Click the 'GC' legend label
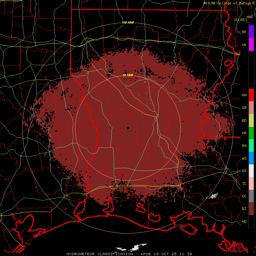The height and width of the screenshot is (256, 256). [x=244, y=196]
